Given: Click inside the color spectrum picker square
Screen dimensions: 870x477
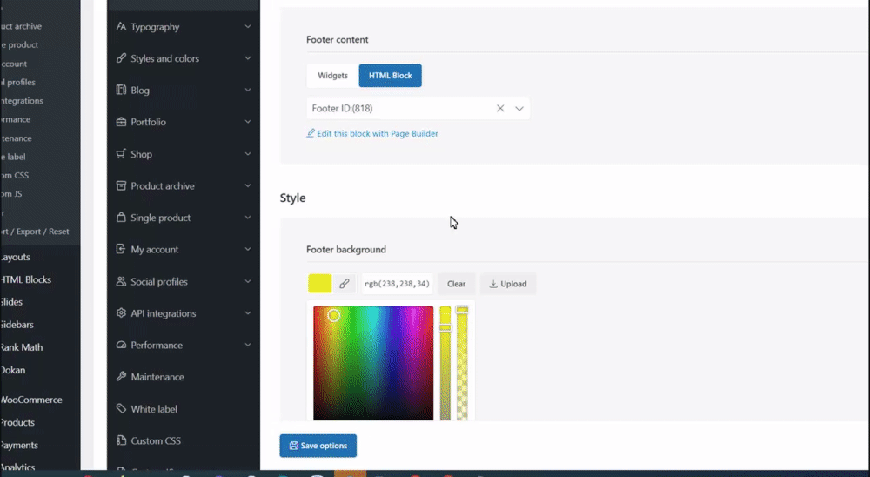Looking at the screenshot, I should pos(373,363).
